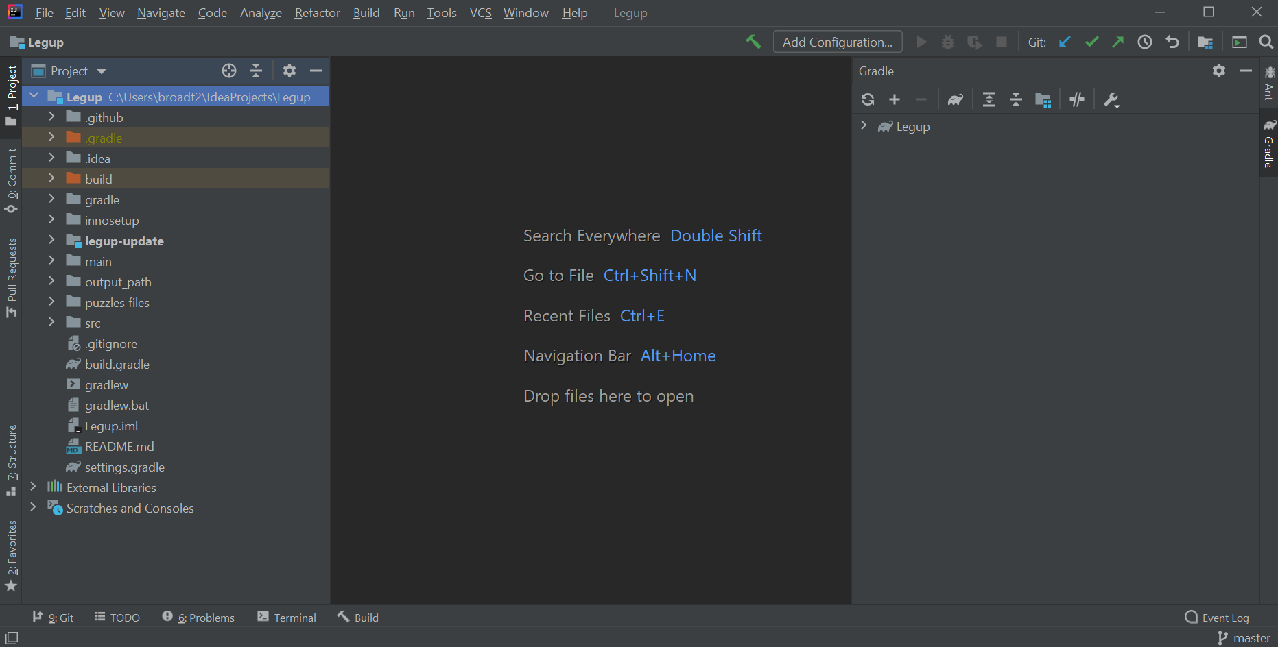Click the green Build Project hammer icon

click(x=753, y=42)
